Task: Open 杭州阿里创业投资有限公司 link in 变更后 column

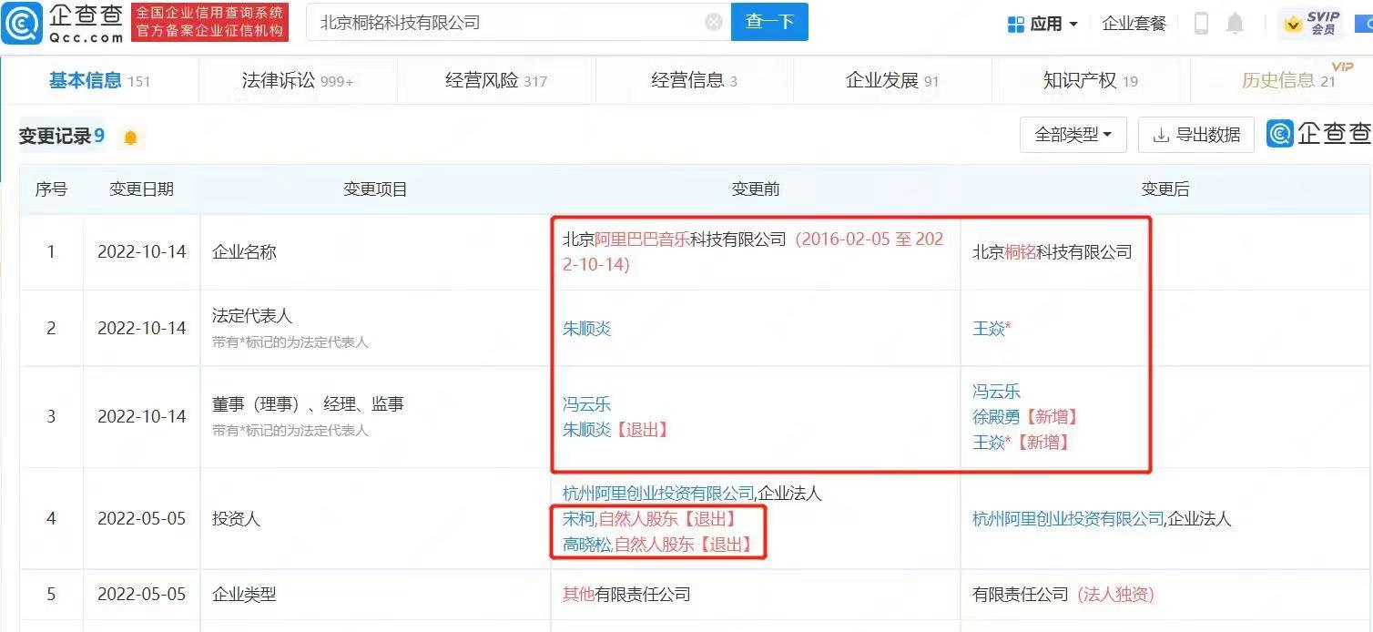Action: (1068, 519)
